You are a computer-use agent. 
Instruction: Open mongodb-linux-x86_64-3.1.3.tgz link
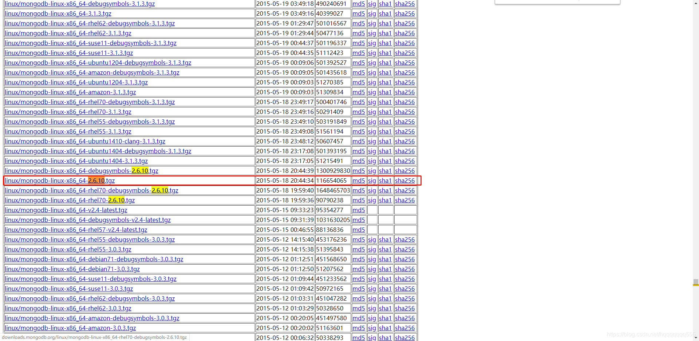tap(58, 13)
